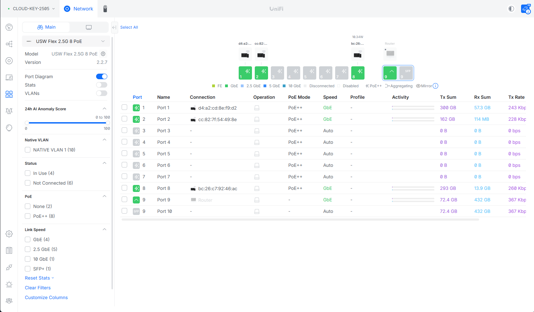Click the Customize Columns link
The height and width of the screenshot is (312, 534).
[x=46, y=297]
